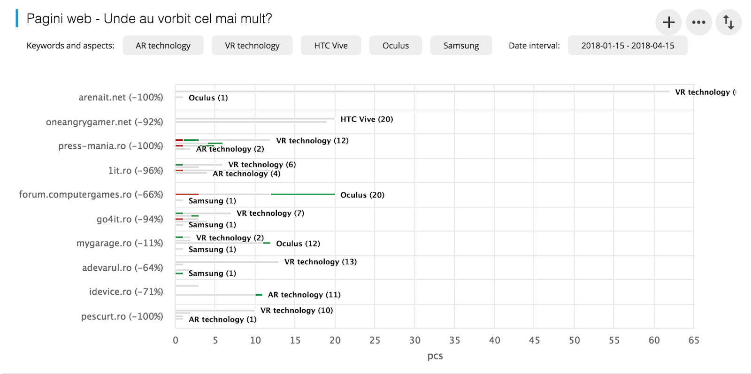Viewport: 751px width, 374px height.
Task: Select the AR technology keyword chip
Action: click(163, 46)
